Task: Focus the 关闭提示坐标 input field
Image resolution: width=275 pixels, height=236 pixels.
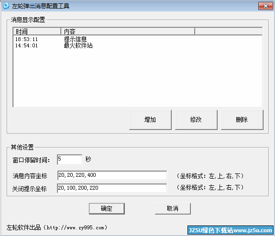Action: click(112, 188)
